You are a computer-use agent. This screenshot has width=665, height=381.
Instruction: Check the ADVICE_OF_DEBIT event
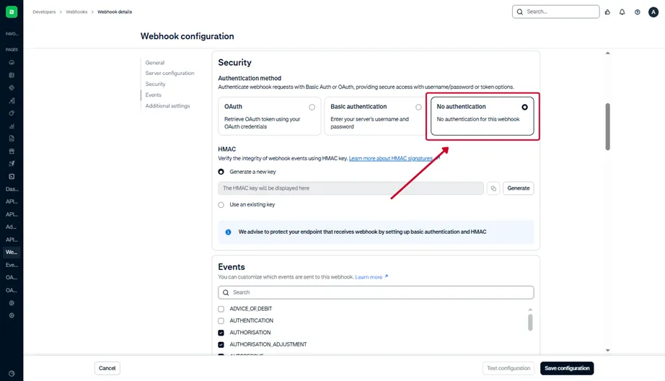tap(221, 309)
